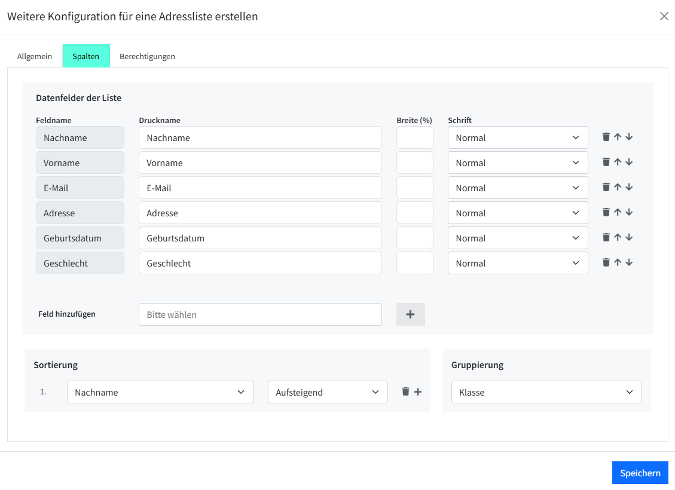This screenshot has width=675, height=490.
Task: Delete the Geschlecht field row
Action: click(606, 262)
